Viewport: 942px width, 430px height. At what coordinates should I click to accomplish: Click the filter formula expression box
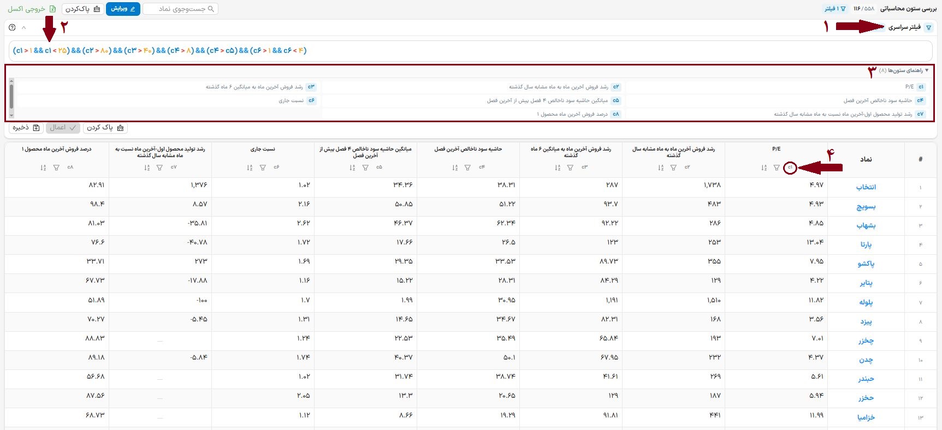471,51
